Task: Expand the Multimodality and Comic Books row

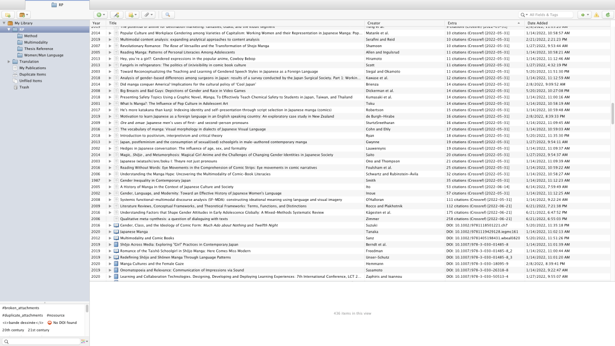Action: point(110,238)
